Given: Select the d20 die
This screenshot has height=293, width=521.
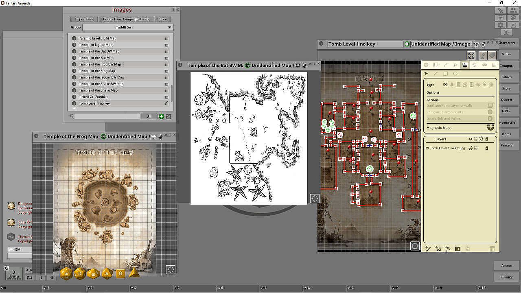Looking at the screenshot, I should pyautogui.click(x=67, y=273).
